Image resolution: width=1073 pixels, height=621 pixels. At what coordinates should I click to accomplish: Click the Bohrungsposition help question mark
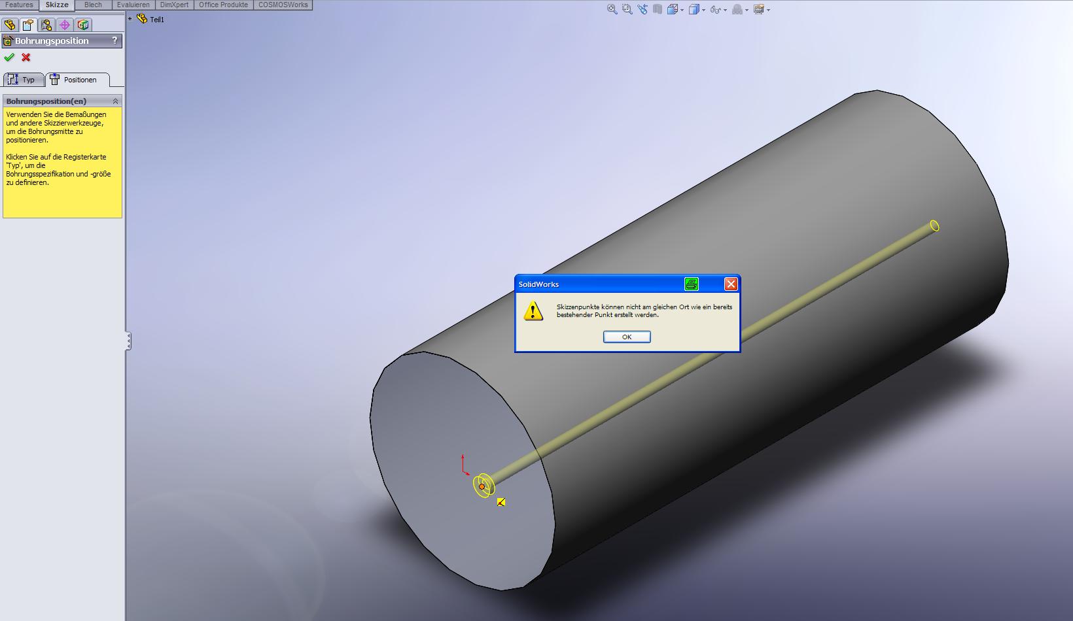pos(114,41)
